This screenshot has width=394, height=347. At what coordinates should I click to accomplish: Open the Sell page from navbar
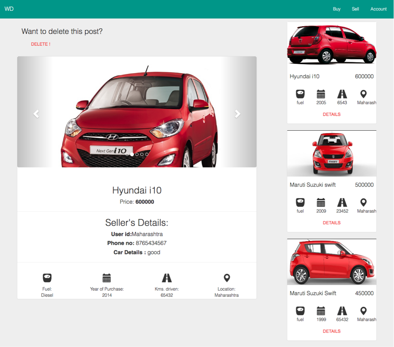pyautogui.click(x=355, y=9)
